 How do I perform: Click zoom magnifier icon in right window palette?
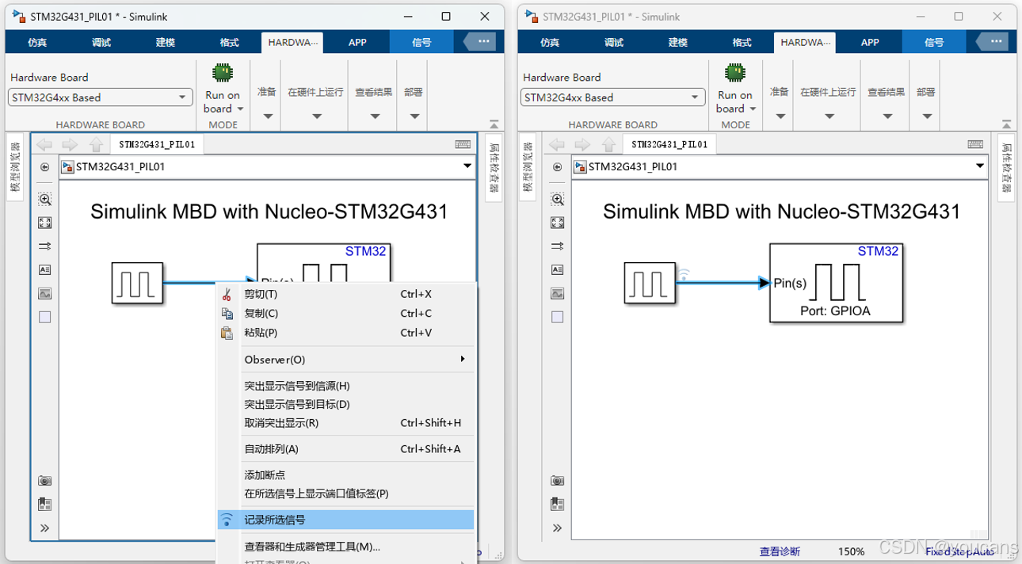[x=558, y=200]
